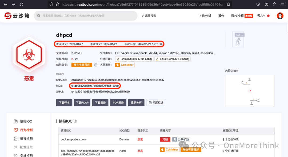
Task: Open the 微步沙箱 本地版 menu item
Action: 242,16
